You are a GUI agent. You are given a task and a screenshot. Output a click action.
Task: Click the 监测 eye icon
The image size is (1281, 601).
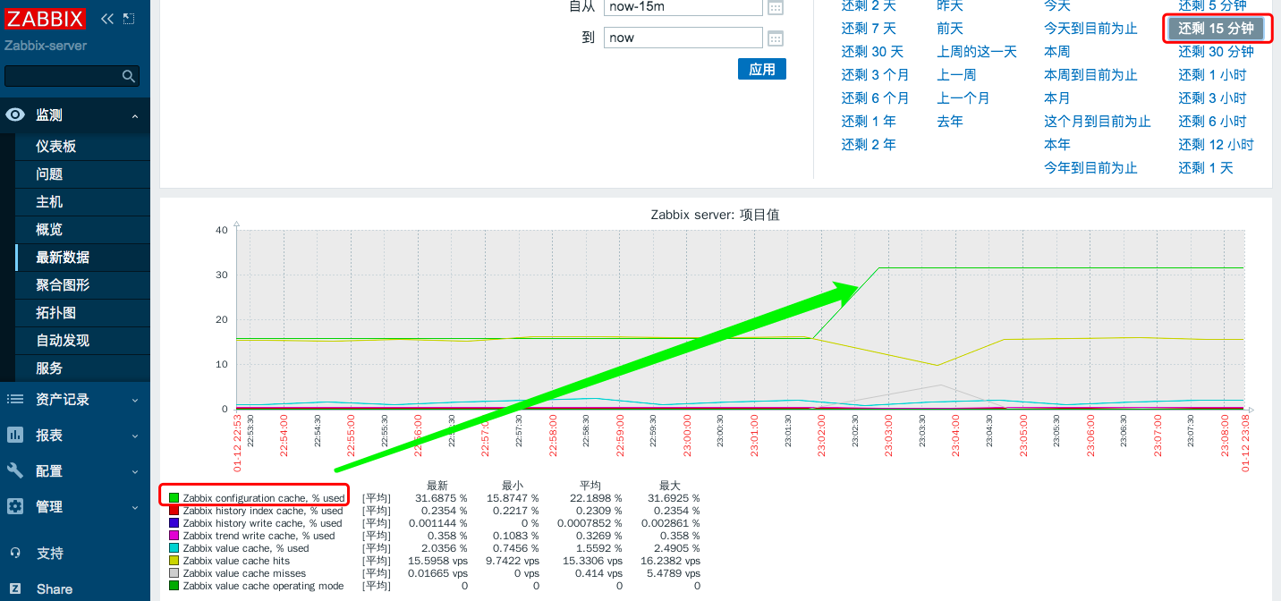pos(15,115)
